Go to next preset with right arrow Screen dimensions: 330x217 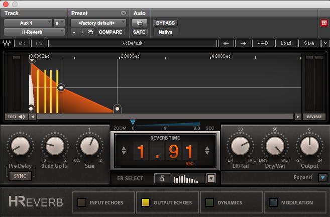(x=243, y=43)
